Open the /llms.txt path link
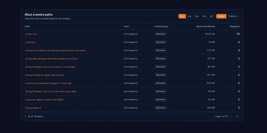This screenshot has height=133, width=267. click(x=31, y=34)
